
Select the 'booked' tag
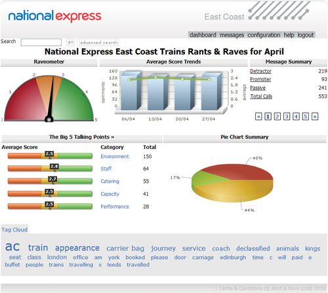[135, 258]
